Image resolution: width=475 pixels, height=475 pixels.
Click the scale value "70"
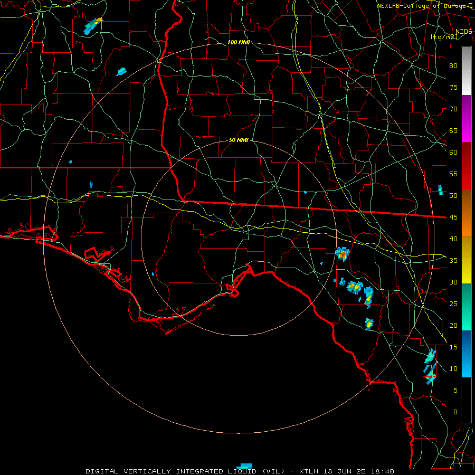tap(453, 109)
